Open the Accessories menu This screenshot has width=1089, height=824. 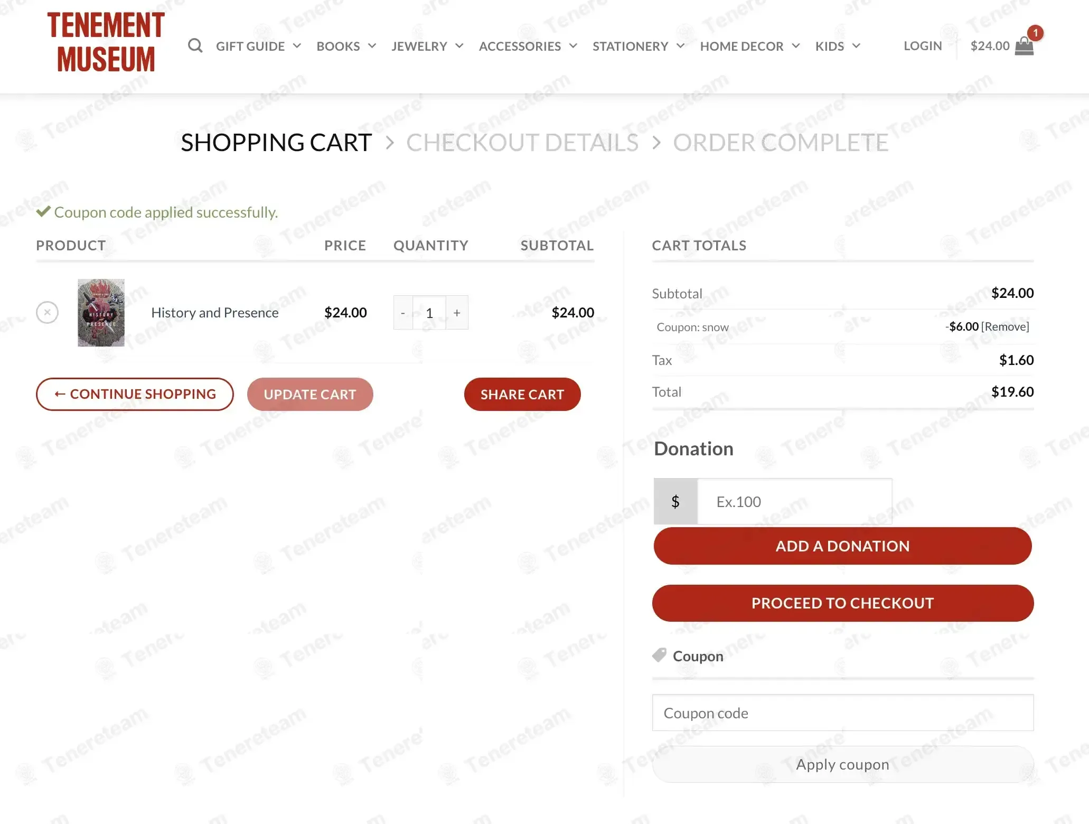[520, 46]
